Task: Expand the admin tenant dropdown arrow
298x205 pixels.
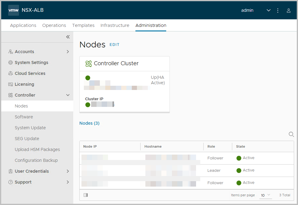Action: pyautogui.click(x=268, y=10)
